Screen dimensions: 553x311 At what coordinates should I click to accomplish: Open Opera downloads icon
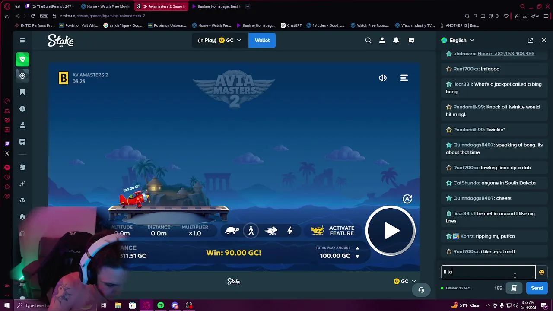click(525, 16)
